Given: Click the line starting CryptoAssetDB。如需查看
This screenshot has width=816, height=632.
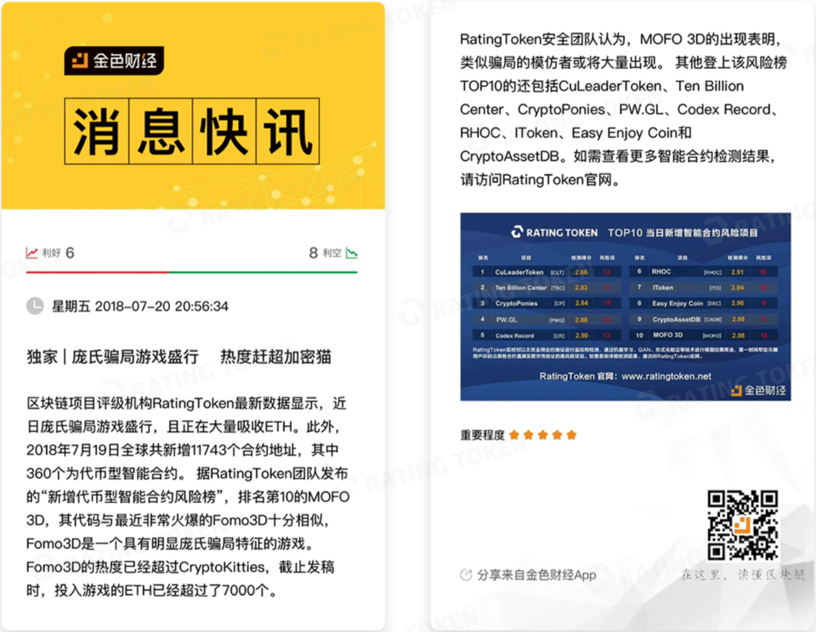Looking at the screenshot, I should pyautogui.click(x=618, y=156).
